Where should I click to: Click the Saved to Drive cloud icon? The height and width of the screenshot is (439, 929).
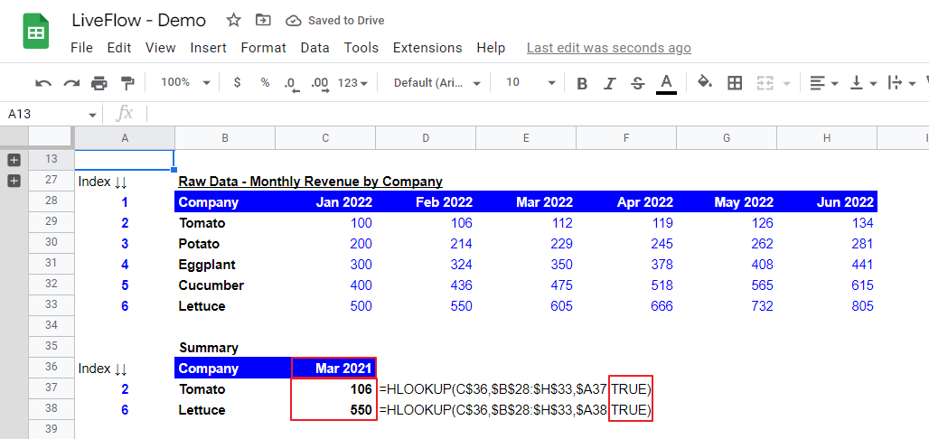pyautogui.click(x=294, y=21)
